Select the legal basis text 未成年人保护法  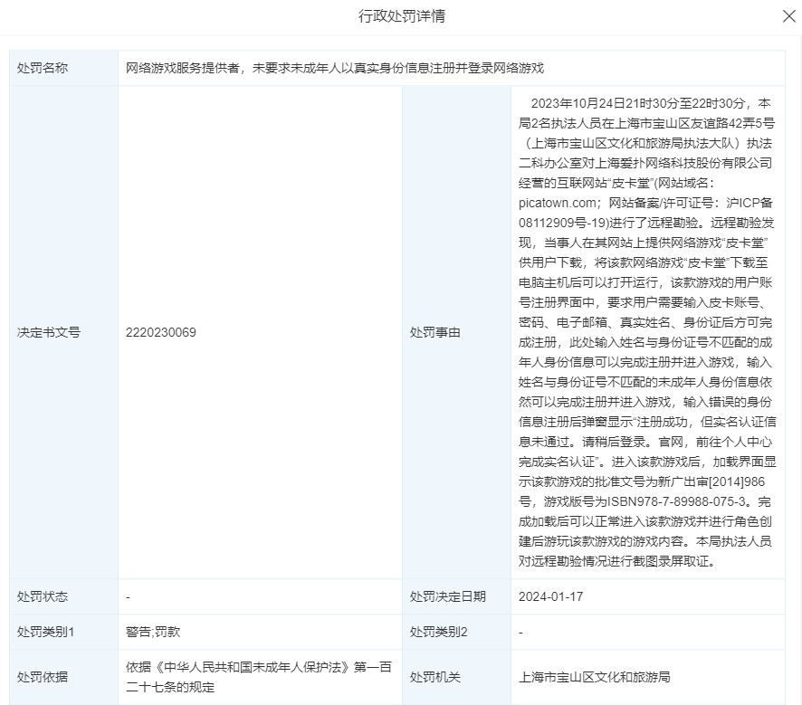click(259, 677)
